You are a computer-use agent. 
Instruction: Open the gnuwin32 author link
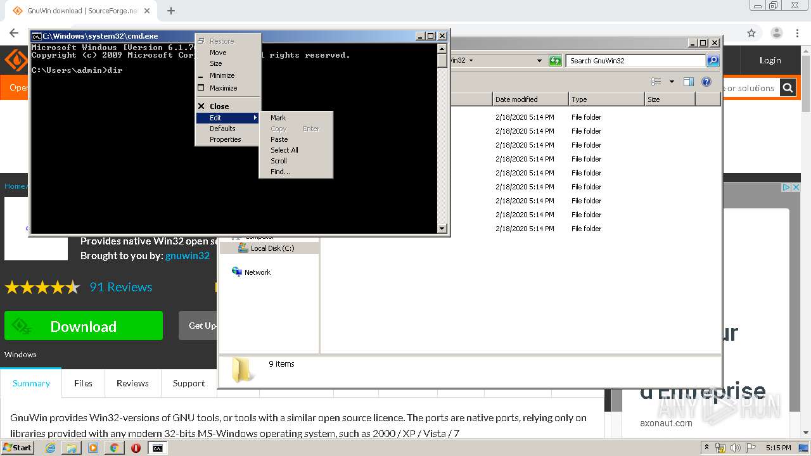(188, 256)
